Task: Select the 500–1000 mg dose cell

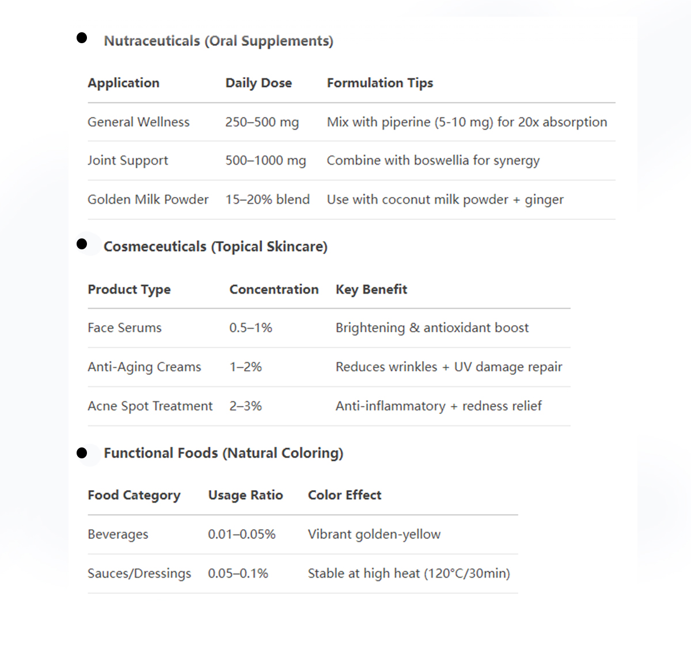Action: tap(265, 161)
